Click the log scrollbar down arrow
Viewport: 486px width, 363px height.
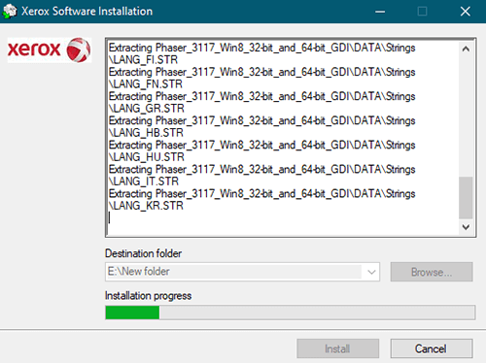(466, 227)
